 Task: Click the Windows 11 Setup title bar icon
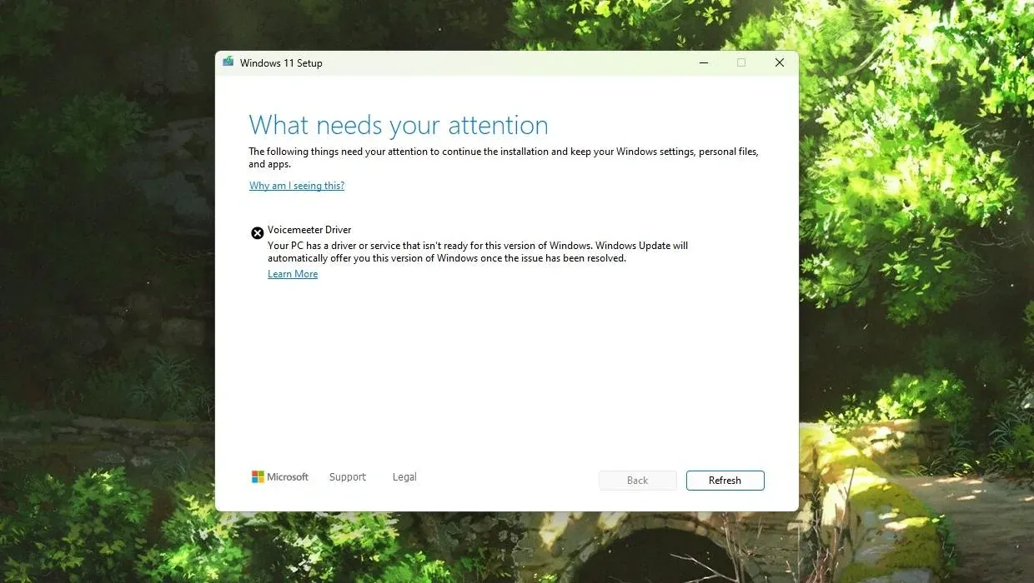point(228,62)
